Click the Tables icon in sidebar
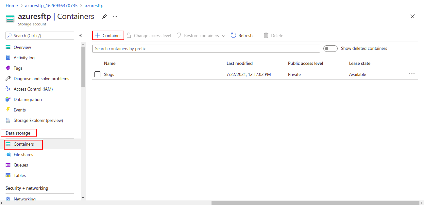424x205 pixels. 8,175
